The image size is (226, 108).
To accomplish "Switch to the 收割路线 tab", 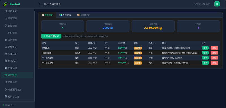I will tap(65, 15).
